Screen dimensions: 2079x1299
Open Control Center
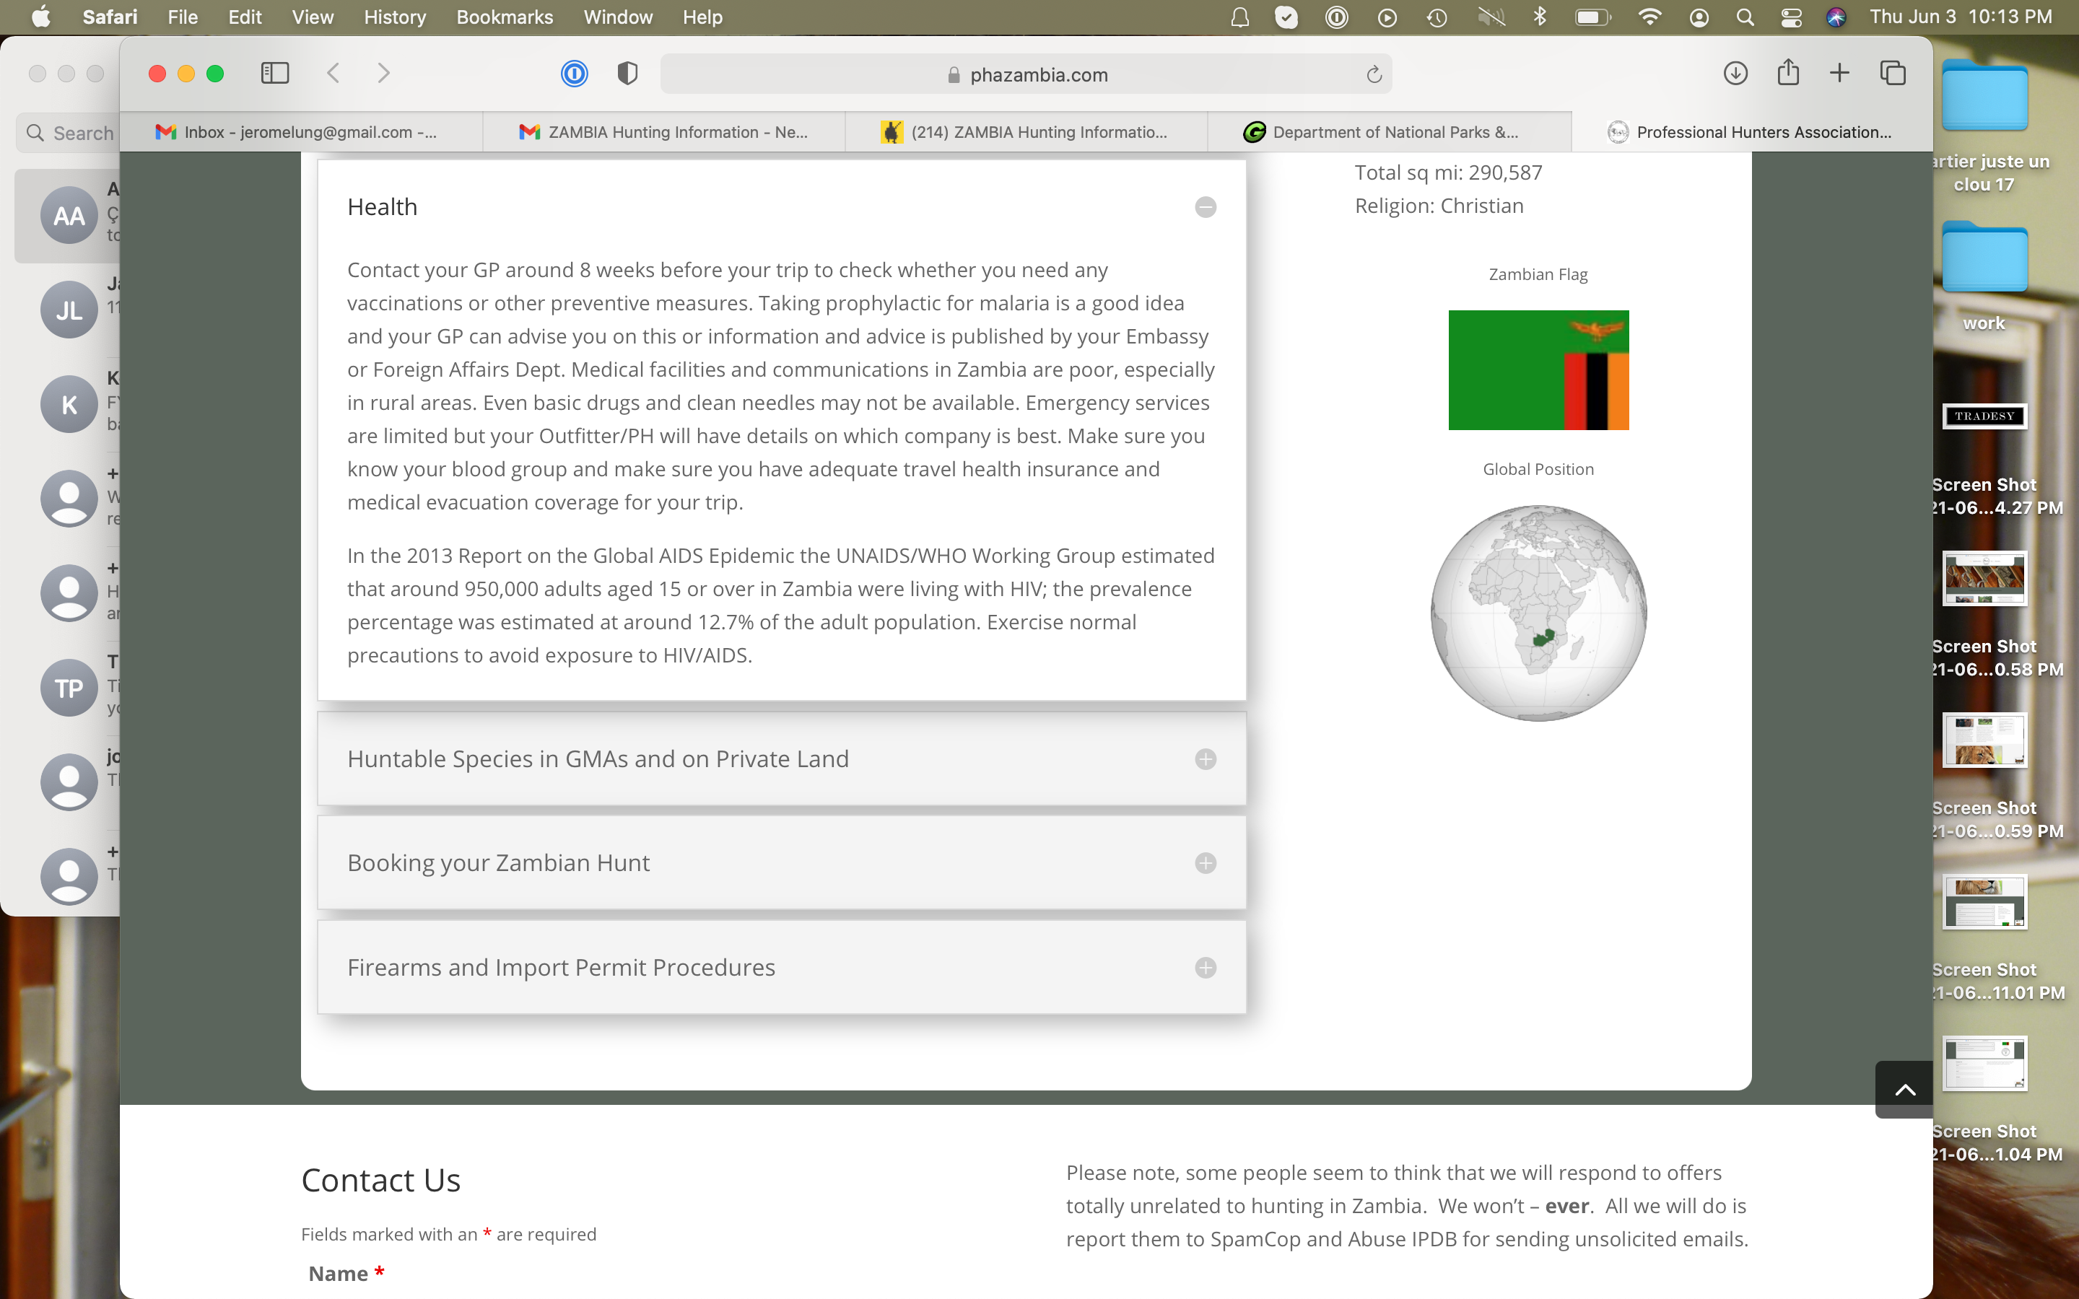tap(1791, 17)
